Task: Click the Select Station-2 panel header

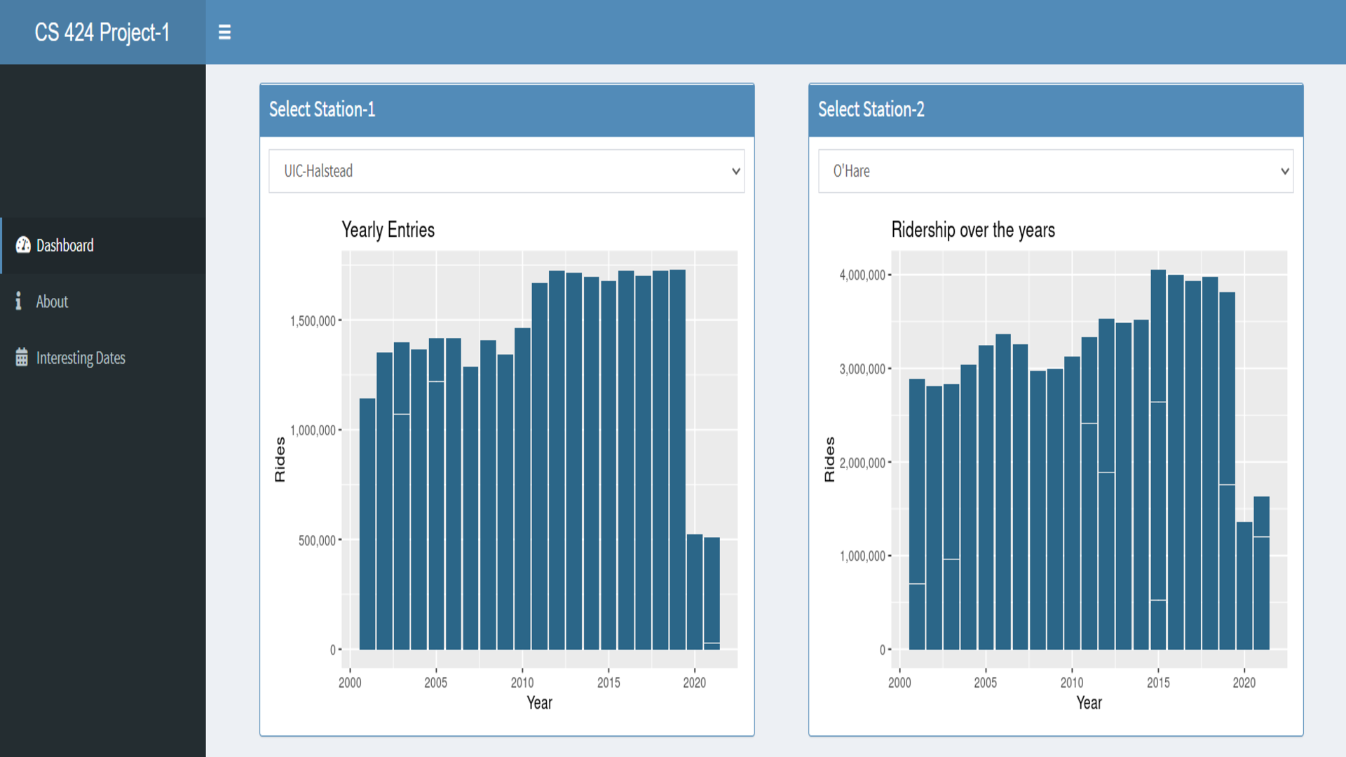Action: pos(1056,110)
